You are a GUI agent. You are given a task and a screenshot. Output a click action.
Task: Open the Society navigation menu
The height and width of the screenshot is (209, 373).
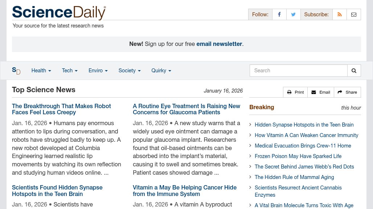click(129, 71)
